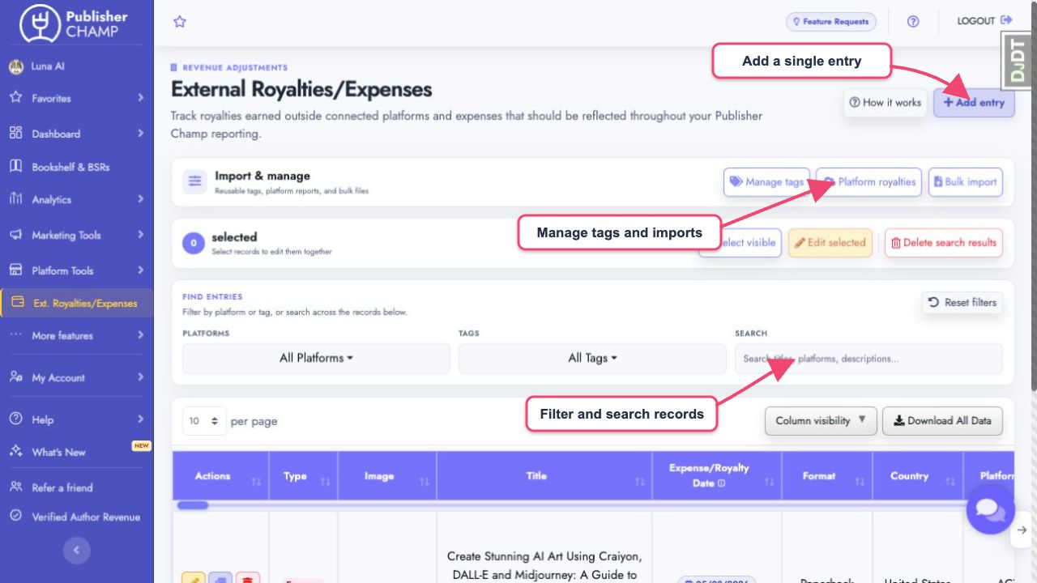
Task: Click the Favorites star icon in the sidebar
Action: click(15, 97)
